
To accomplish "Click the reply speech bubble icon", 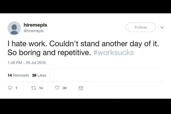I will (10, 88).
